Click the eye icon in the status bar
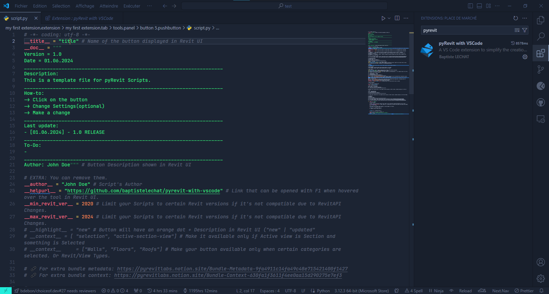The width and height of the screenshot is (549, 294). (x=452, y=291)
